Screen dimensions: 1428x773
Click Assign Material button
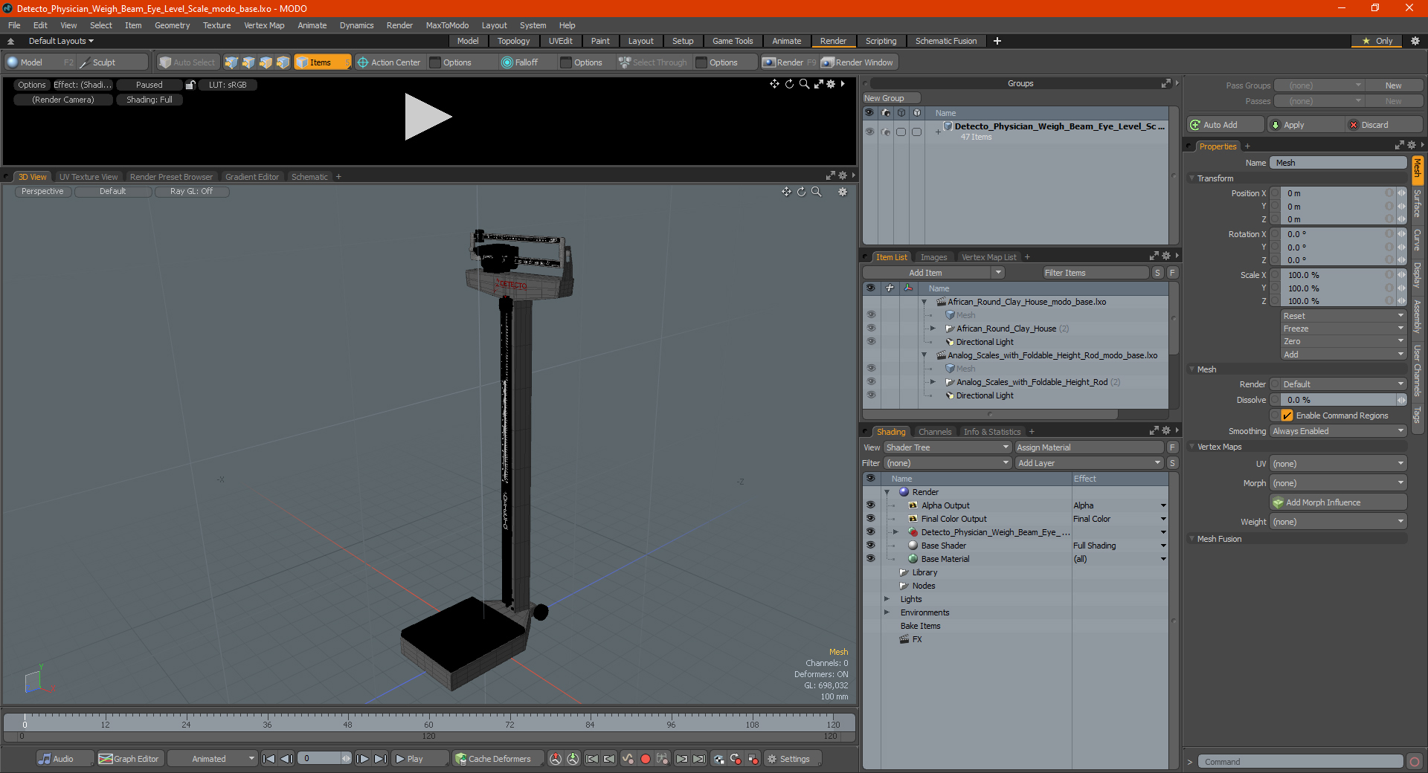(1088, 447)
